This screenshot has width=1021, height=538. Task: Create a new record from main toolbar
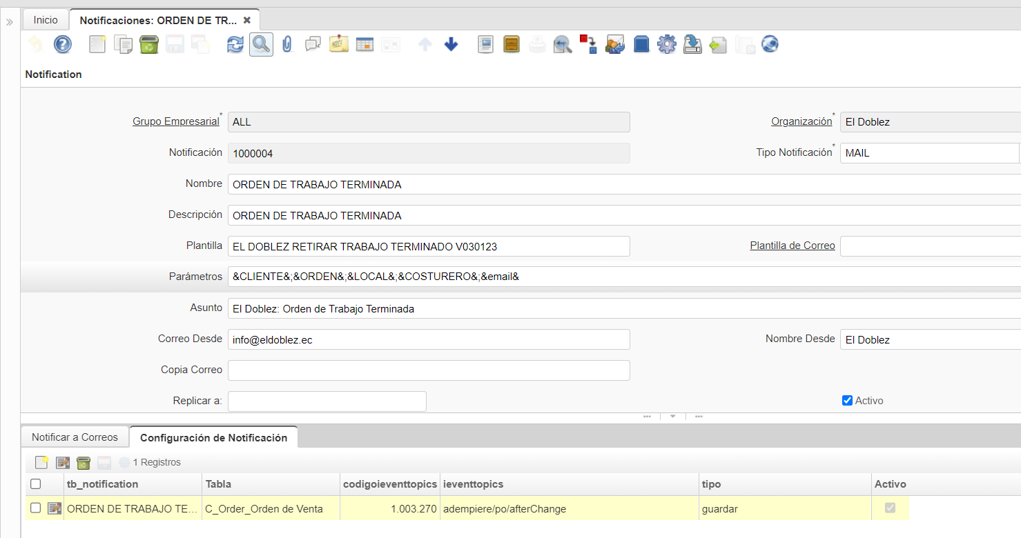[x=97, y=45]
